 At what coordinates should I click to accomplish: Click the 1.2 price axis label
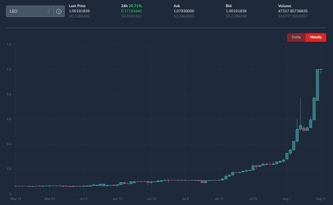pos(9,44)
